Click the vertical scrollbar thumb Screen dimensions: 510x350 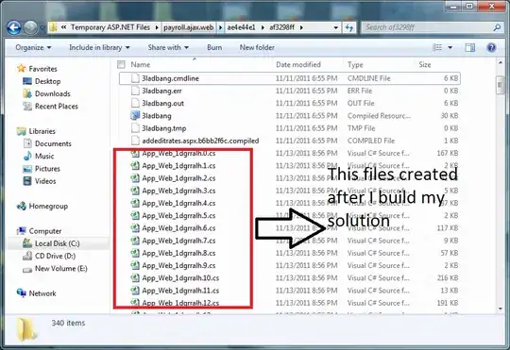tap(501, 85)
